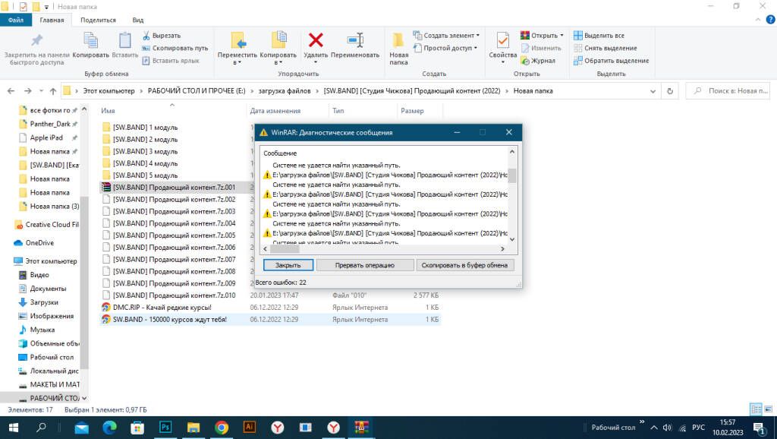
Task: Open the Простой доступ dropdown
Action: [475, 48]
